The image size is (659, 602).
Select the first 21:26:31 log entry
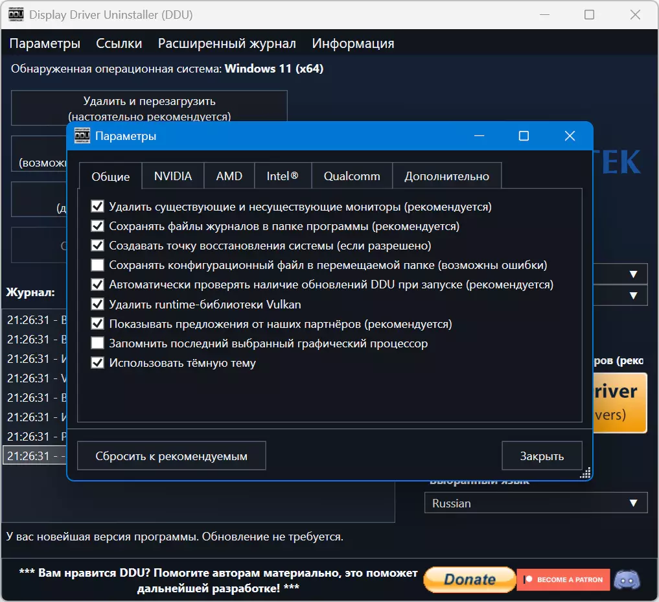click(x=35, y=320)
